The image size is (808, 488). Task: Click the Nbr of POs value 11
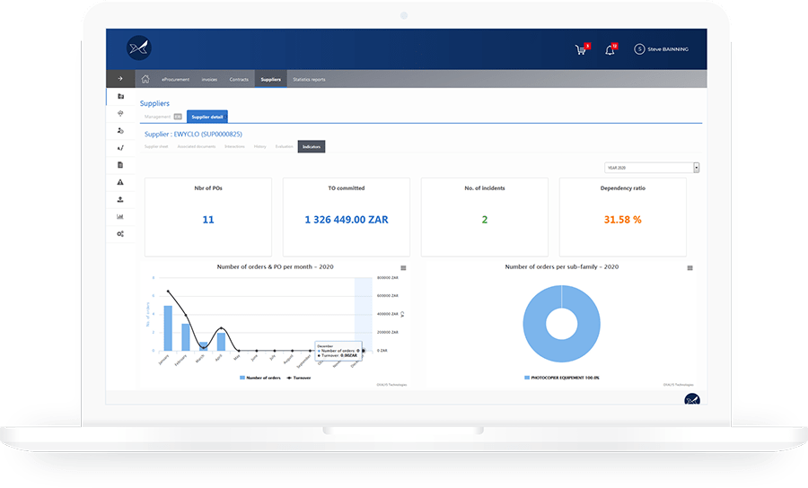pos(208,220)
